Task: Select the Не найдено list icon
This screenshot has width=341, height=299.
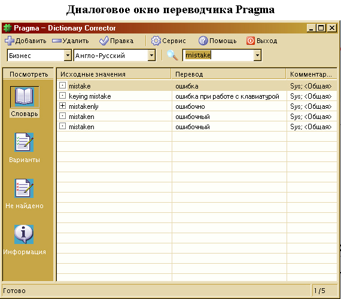Action: (x=24, y=188)
